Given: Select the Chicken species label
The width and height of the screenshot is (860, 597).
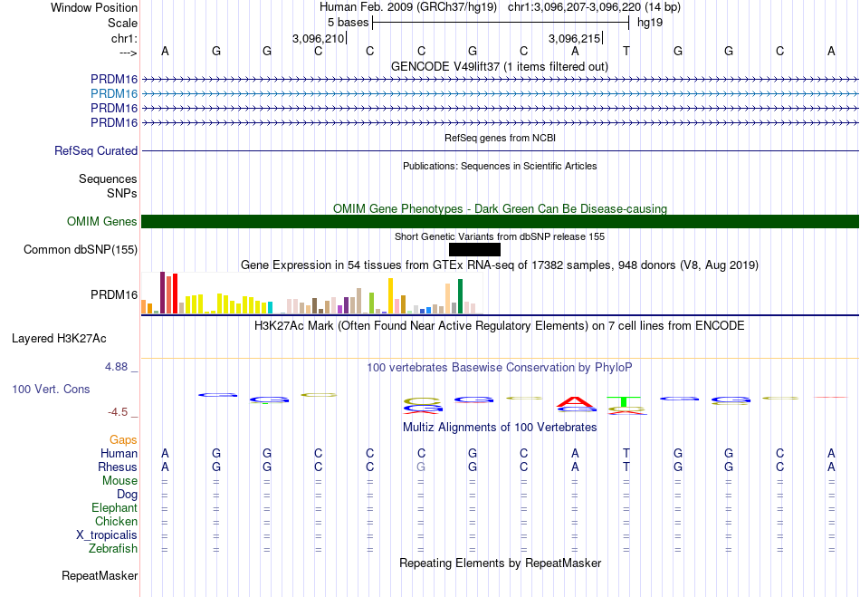Looking at the screenshot, I should (x=116, y=521).
